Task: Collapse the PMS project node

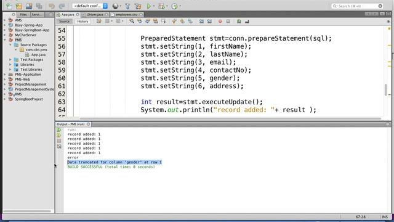Action: (5, 39)
